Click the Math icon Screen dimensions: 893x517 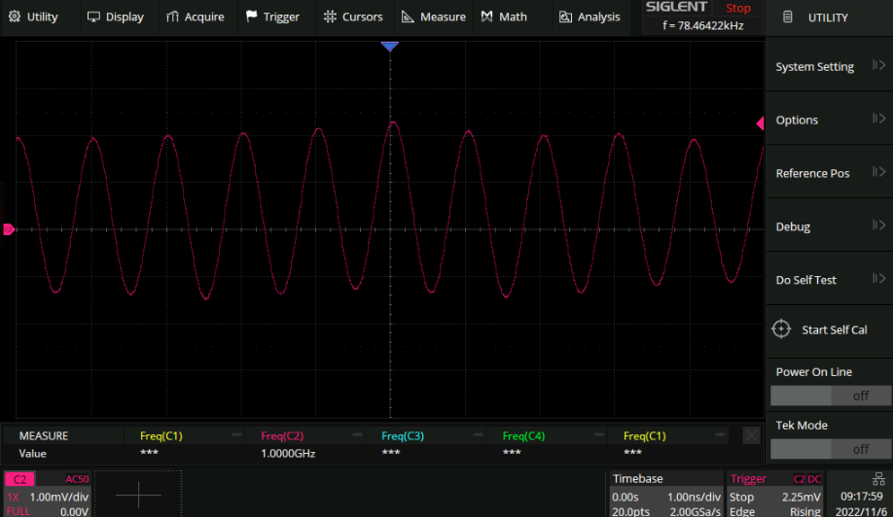486,17
